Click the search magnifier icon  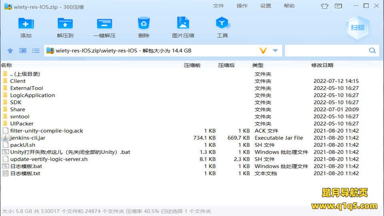coord(372,50)
